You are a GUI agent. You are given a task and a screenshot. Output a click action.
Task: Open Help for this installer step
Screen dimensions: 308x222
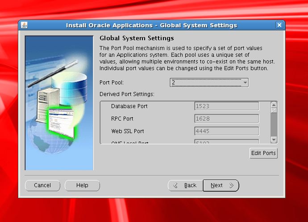coord(82,185)
